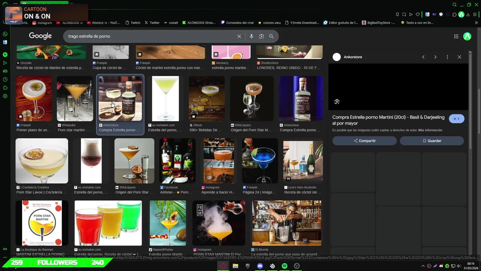
Task: Open Epic Games from the taskbar
Action: [248, 266]
